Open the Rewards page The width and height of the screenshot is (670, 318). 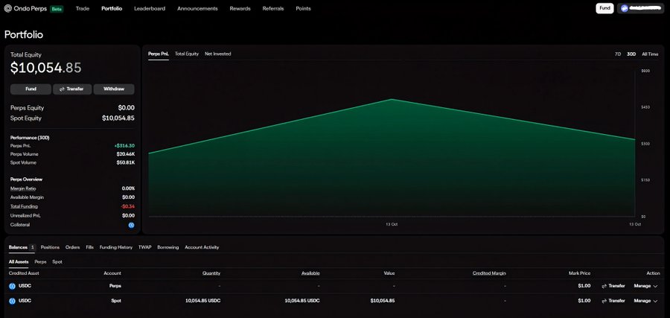pos(240,8)
